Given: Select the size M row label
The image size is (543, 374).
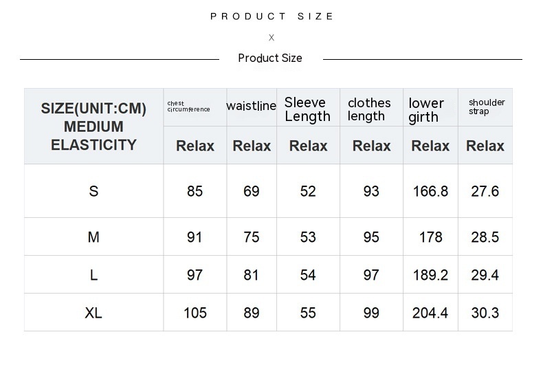Looking at the screenshot, I should (x=93, y=237).
